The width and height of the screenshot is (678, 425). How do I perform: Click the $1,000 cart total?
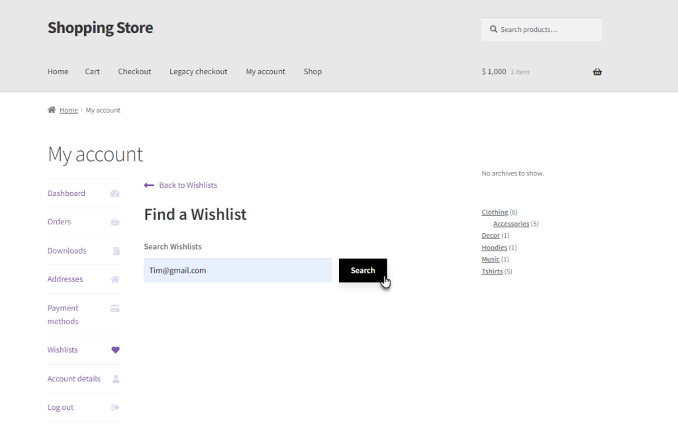point(494,71)
